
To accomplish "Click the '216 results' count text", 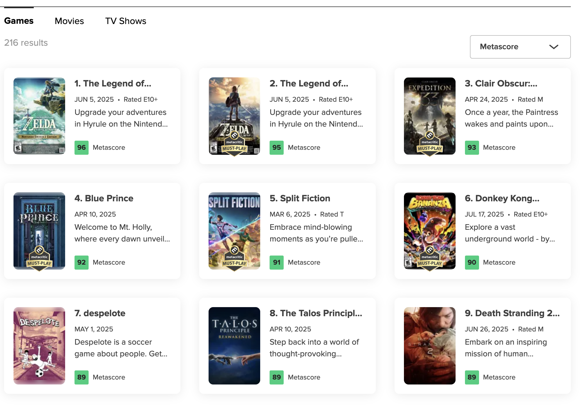I will click(26, 43).
